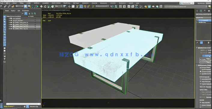The image size is (212, 109).
Task: Select the Link tool in main toolbar
Action: pos(5,6)
